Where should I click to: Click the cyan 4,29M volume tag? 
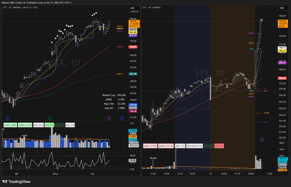click(133, 131)
